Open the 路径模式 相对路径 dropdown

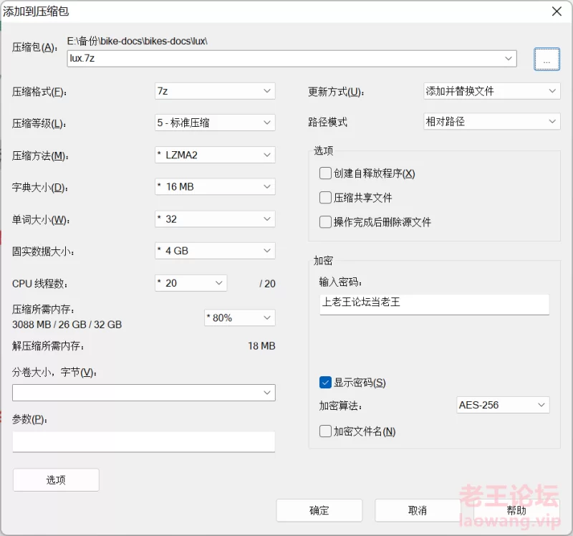pos(492,121)
